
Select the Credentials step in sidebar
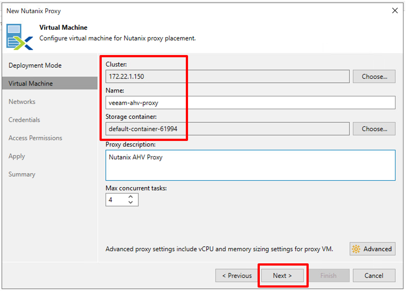pos(24,120)
